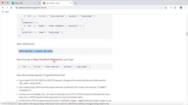The image size is (188, 105).
Task: Open the lowdb link
Action: click(38, 83)
